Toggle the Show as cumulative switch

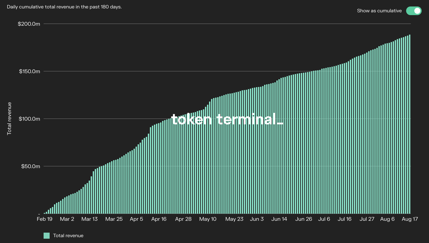click(x=414, y=11)
